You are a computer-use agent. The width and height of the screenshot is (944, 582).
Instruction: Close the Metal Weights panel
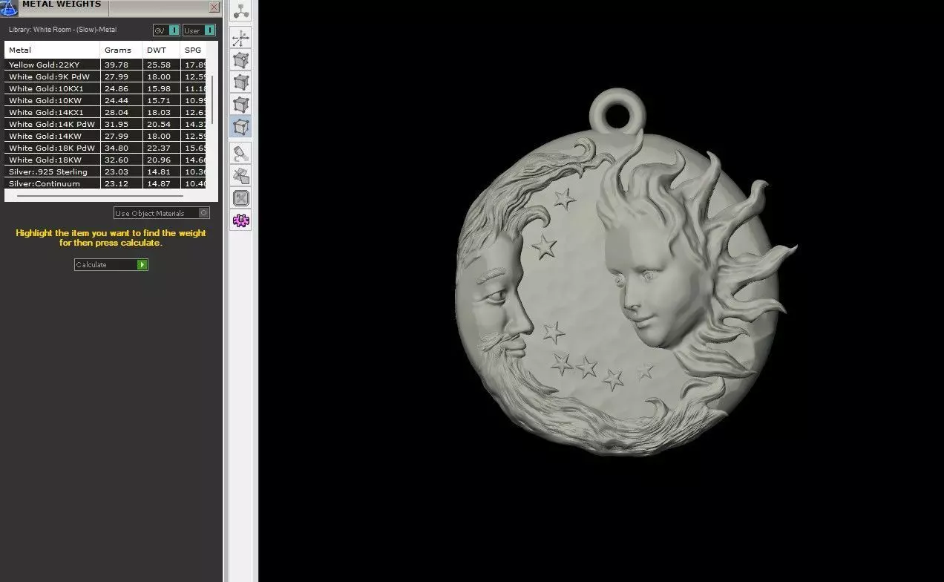tap(214, 7)
